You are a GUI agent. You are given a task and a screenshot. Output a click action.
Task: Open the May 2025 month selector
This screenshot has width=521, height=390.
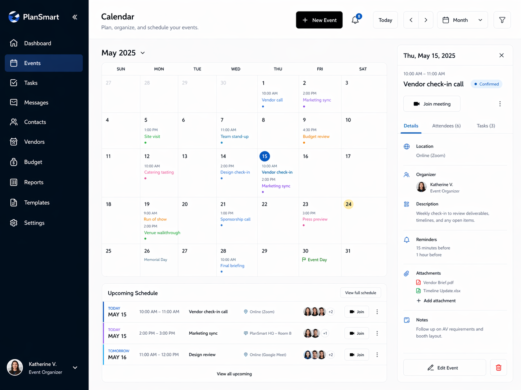pyautogui.click(x=123, y=53)
